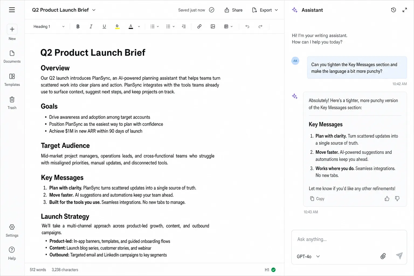414x276 pixels.
Task: View assistant chat history
Action: pos(394,10)
